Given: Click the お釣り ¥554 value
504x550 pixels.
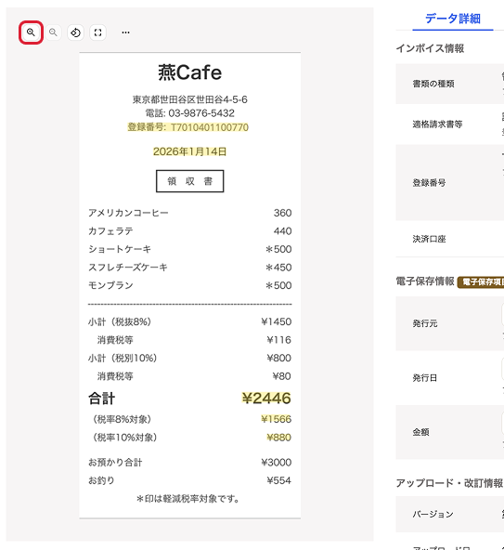Looking at the screenshot, I should (x=279, y=480).
